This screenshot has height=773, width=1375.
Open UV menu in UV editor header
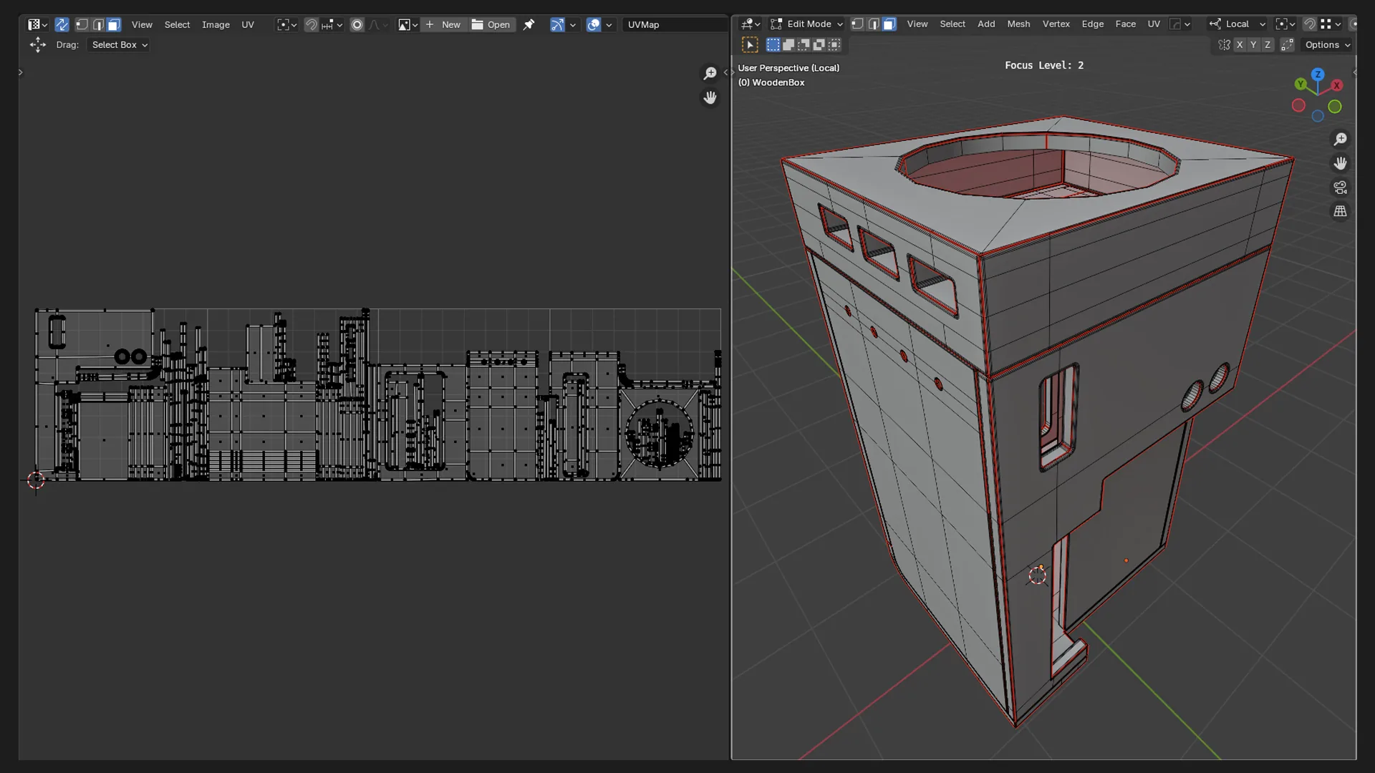(x=248, y=24)
